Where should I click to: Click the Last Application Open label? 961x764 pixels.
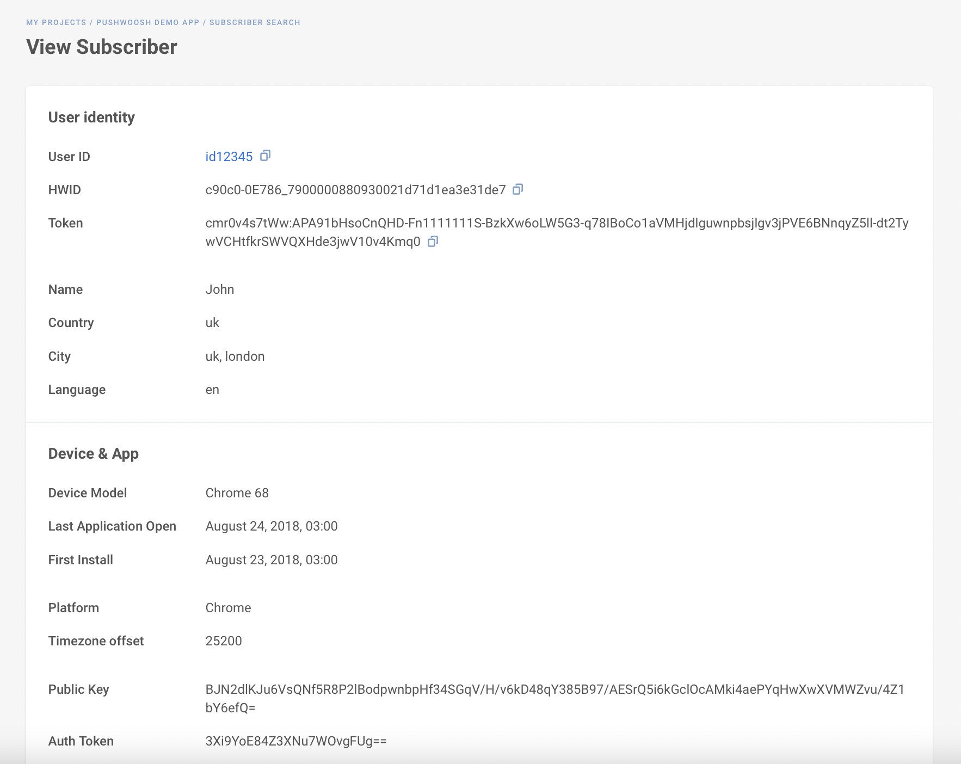[x=112, y=526]
